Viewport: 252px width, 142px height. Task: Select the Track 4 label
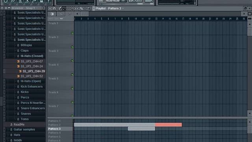click(54, 65)
